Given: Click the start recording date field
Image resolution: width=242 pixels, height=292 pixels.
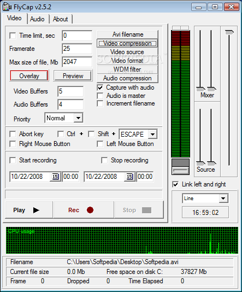Looking at the screenshot, I should click(30, 177).
